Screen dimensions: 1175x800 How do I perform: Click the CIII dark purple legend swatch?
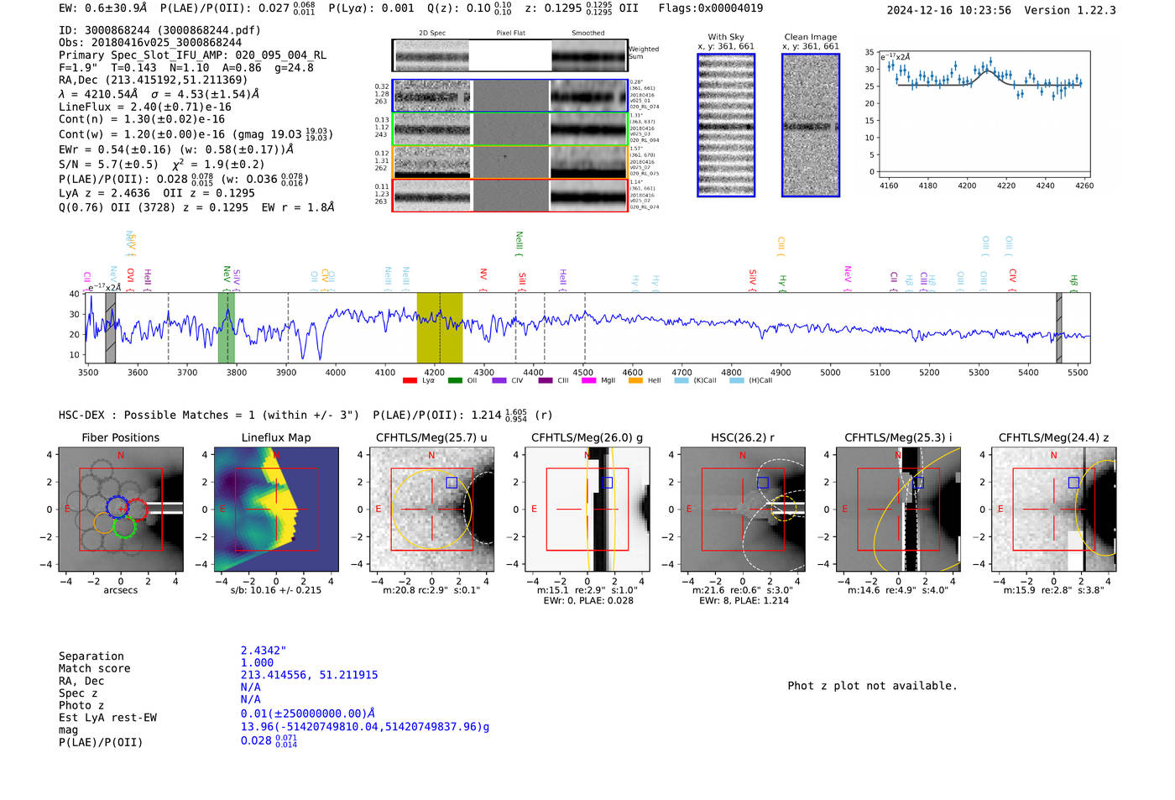click(546, 380)
